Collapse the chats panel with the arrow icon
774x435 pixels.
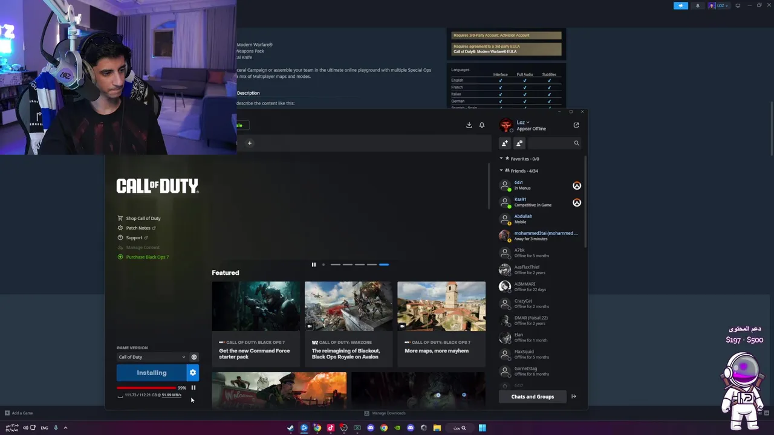coord(574,397)
